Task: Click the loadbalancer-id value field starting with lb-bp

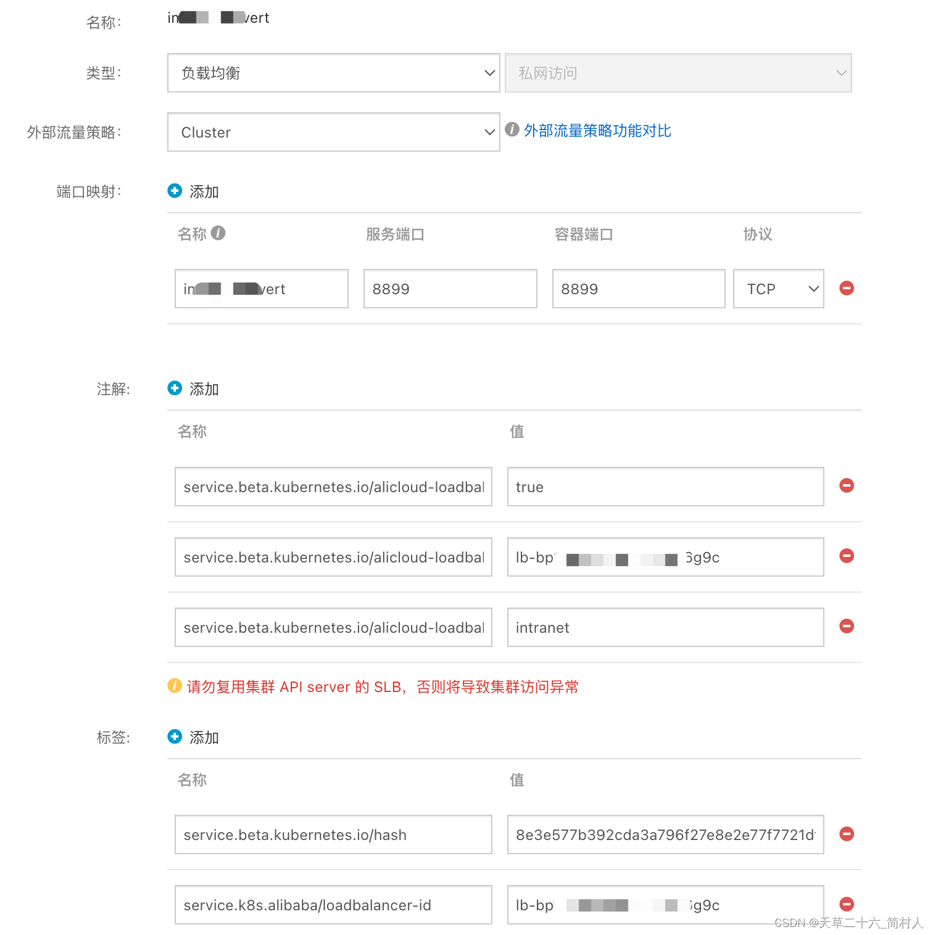Action: coord(666,905)
